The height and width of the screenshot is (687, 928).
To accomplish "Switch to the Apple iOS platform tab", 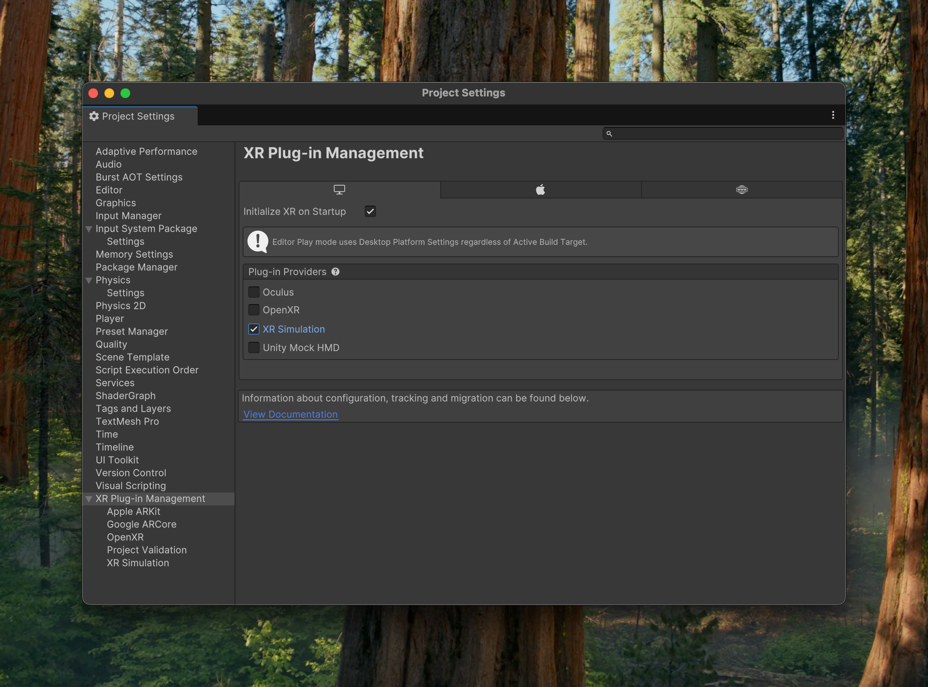I will [540, 190].
